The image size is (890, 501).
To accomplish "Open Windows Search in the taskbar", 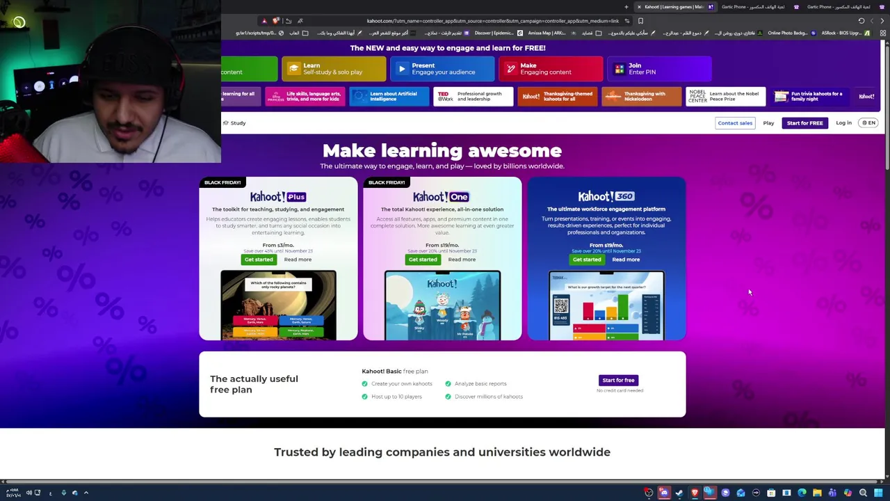I will (863, 493).
